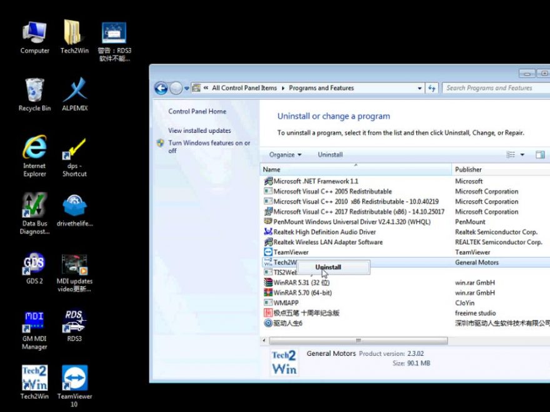Go to All Control Panel Items breadcrumb

tap(244, 88)
